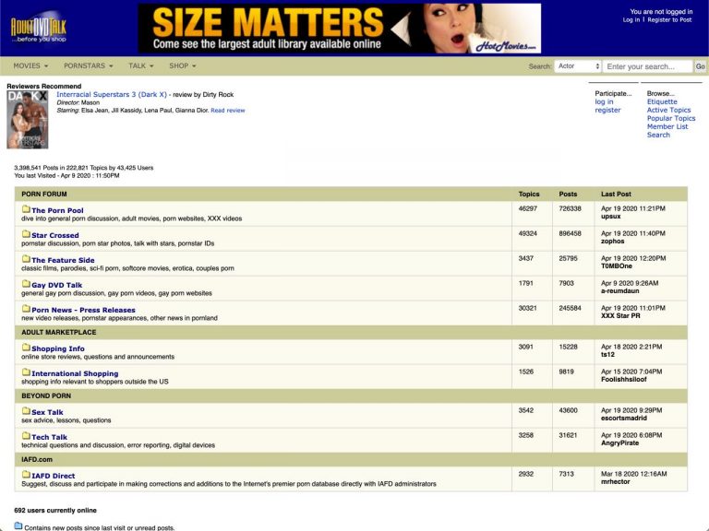Click the Read review link

tap(227, 111)
